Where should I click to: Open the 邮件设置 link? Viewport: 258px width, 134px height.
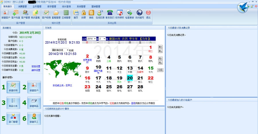(36, 70)
